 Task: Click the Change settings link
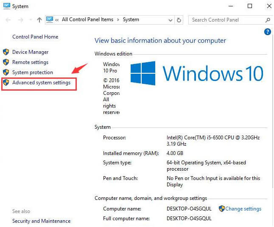tap(243, 209)
